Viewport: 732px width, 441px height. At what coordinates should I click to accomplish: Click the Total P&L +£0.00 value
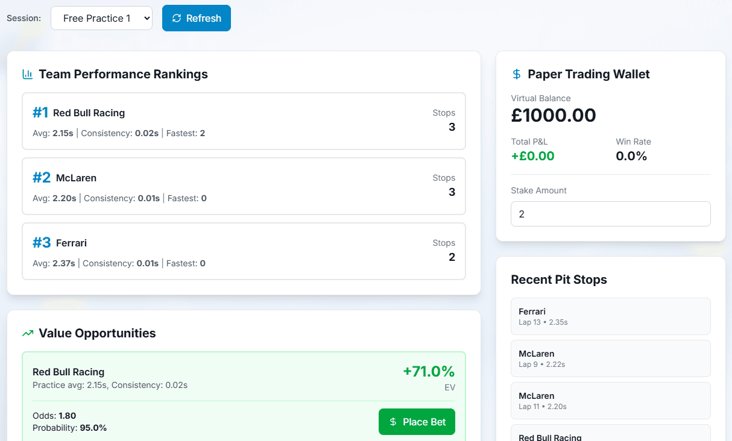[532, 156]
